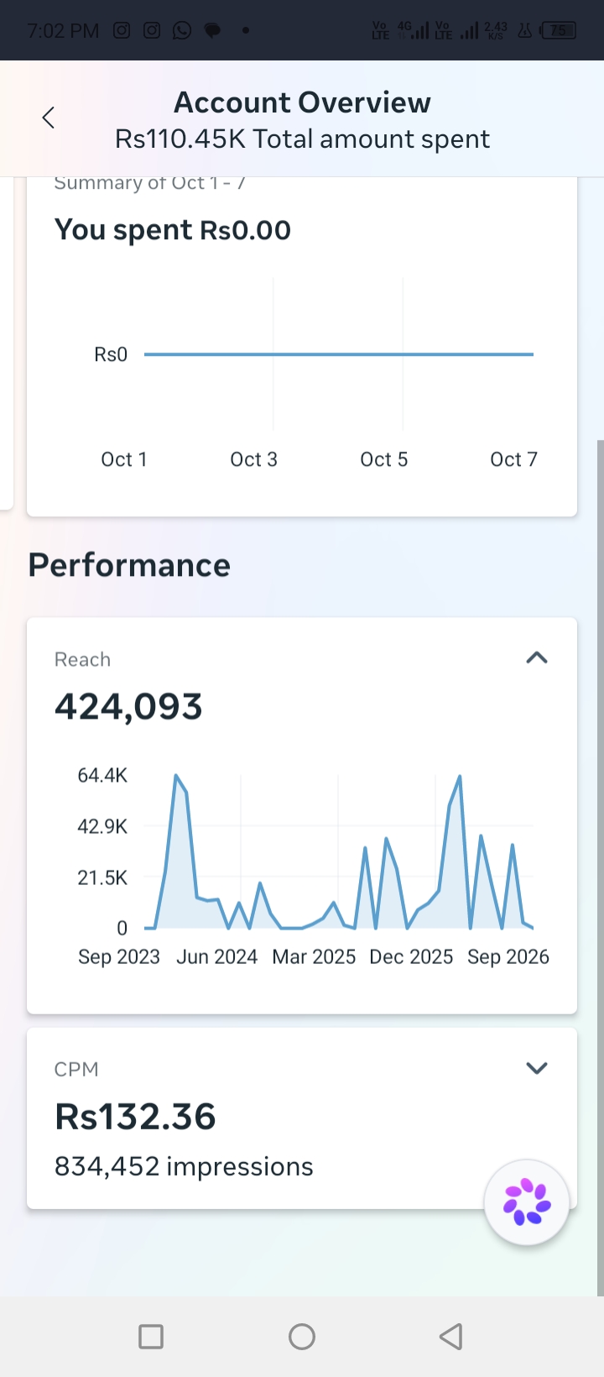Go back using the left arrow

coord(49,118)
